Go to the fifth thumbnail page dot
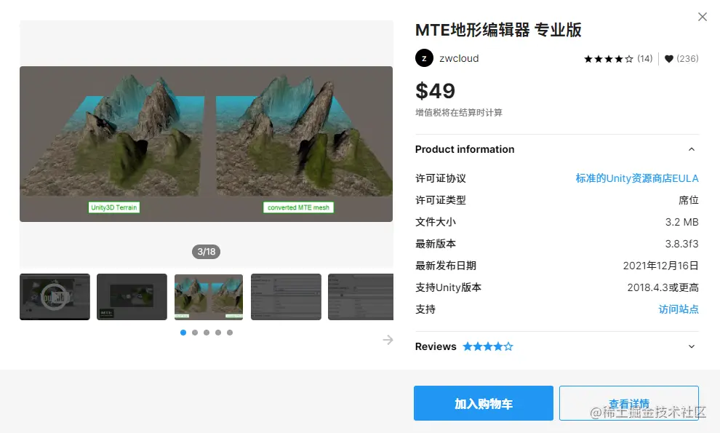The image size is (720, 433). pos(230,333)
